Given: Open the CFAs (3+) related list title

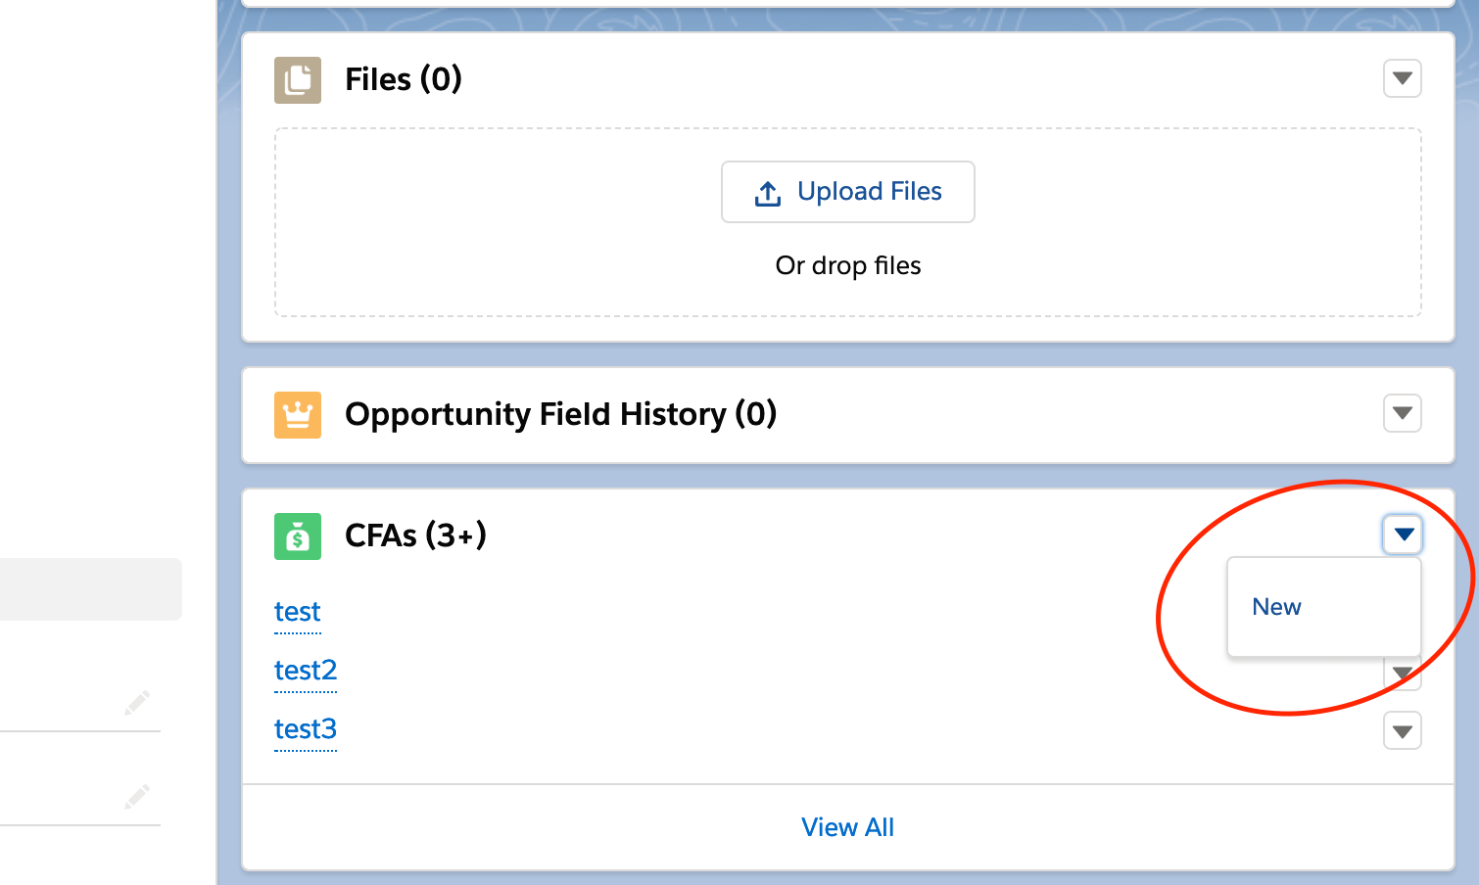Looking at the screenshot, I should [415, 536].
